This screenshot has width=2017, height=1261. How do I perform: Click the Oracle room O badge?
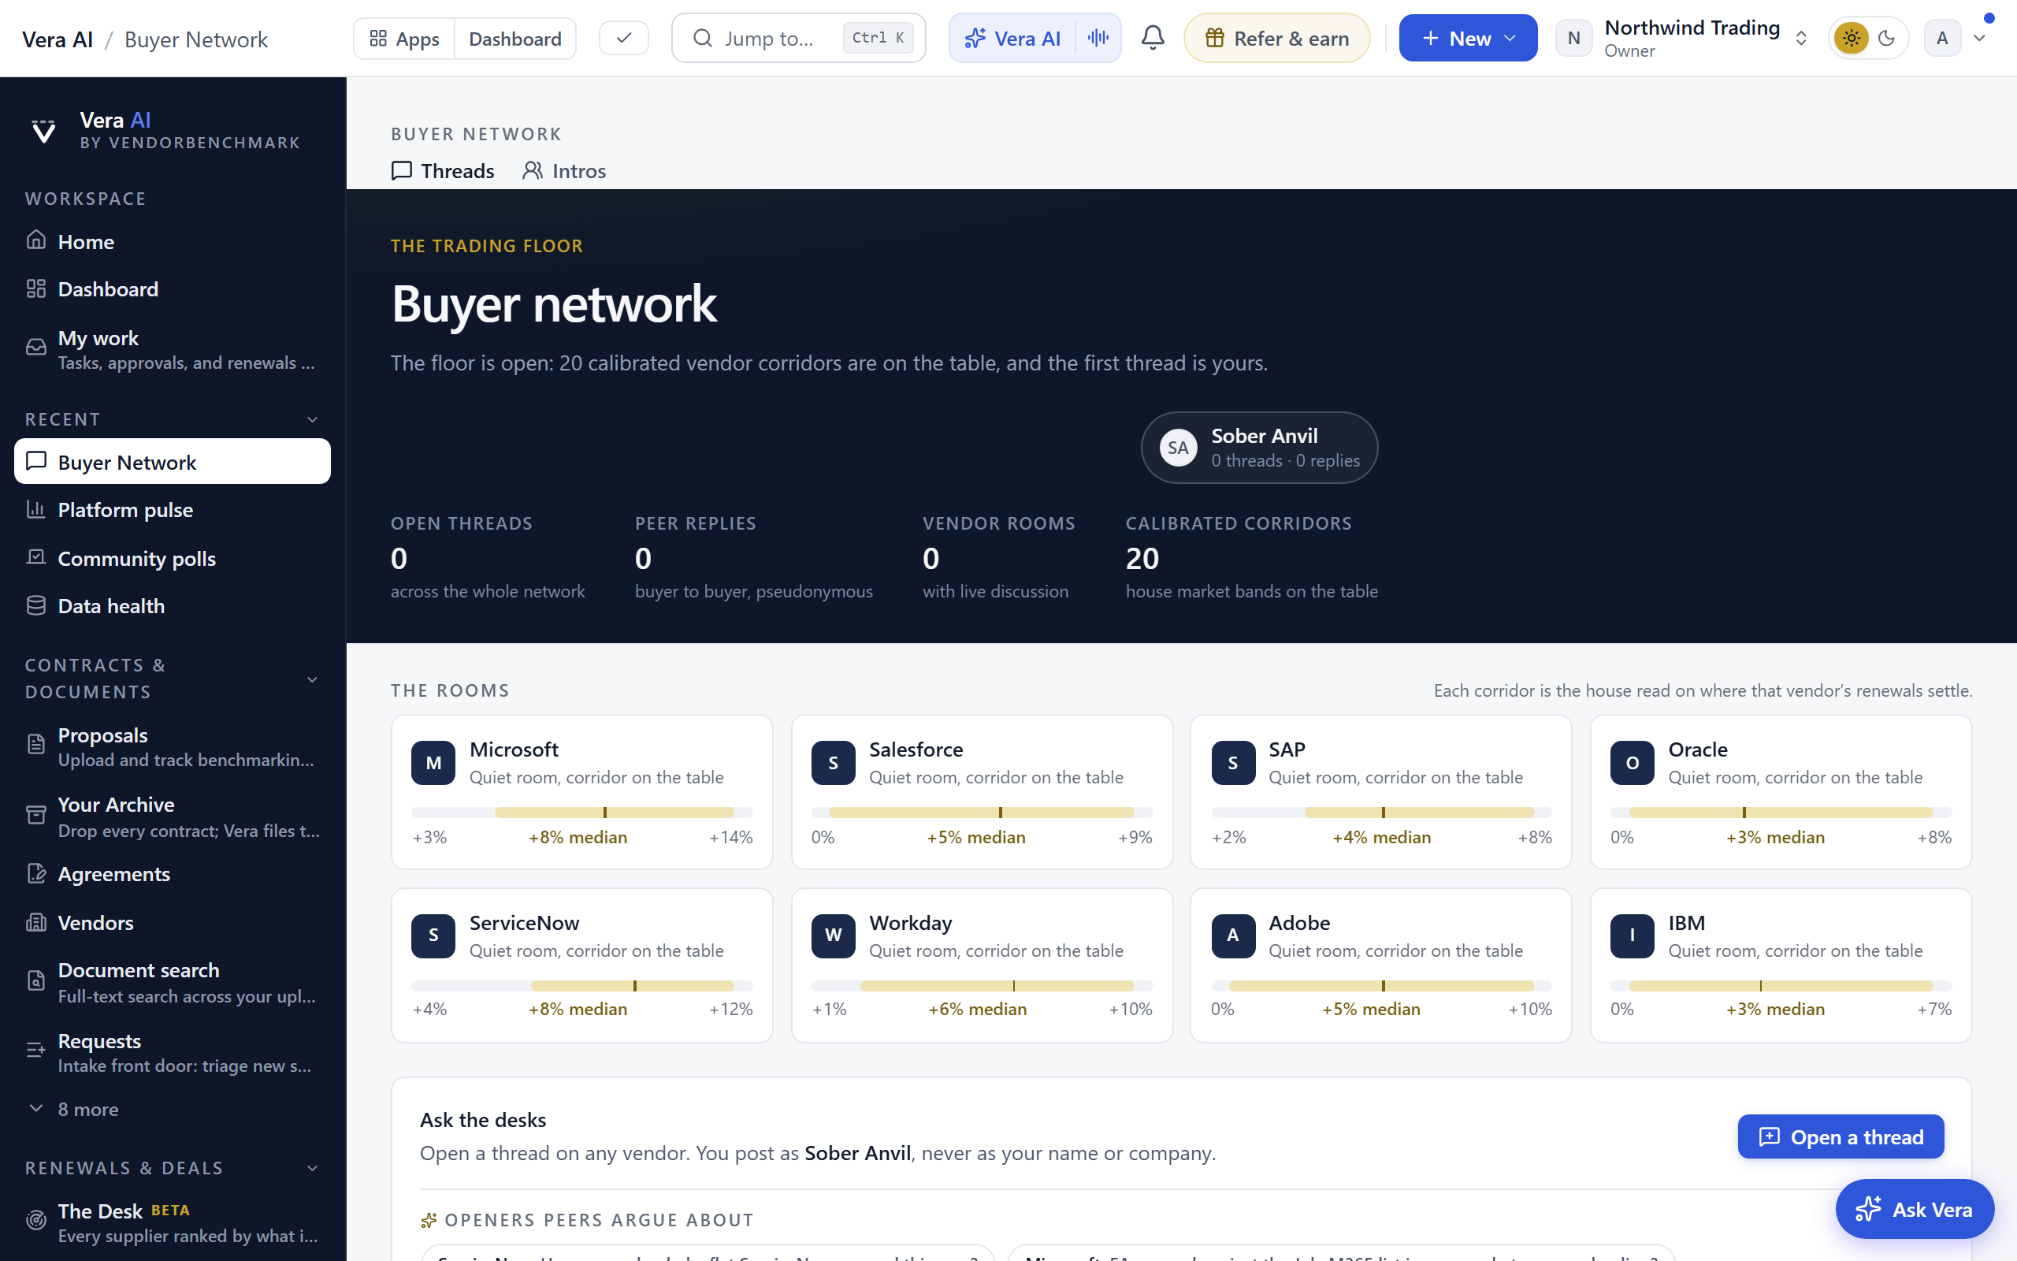tap(1632, 762)
